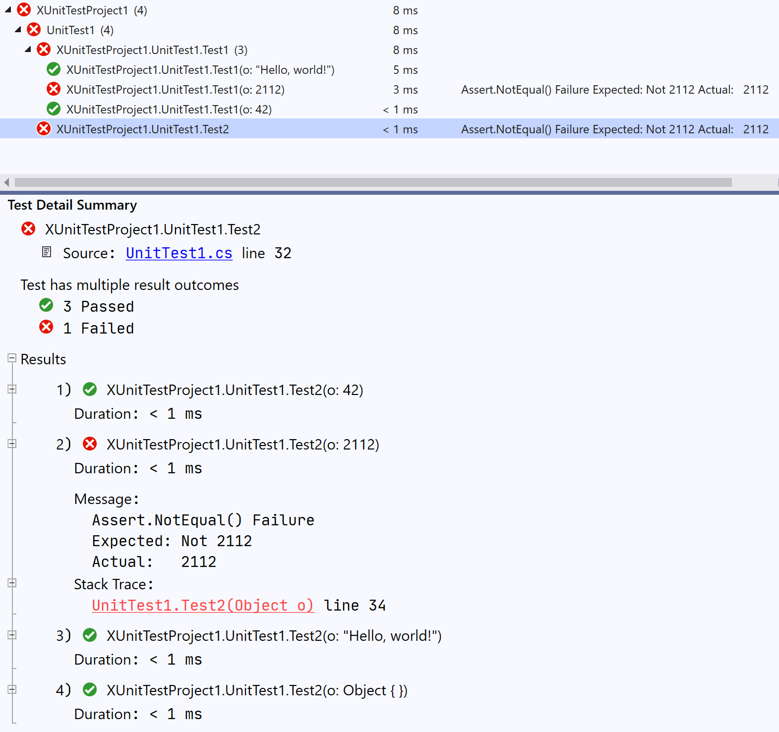This screenshot has height=732, width=779.
Task: Click the "Test has multiple result outcomes" text
Action: (x=130, y=285)
